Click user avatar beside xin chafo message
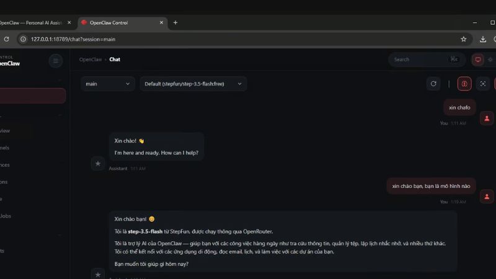 [487, 118]
